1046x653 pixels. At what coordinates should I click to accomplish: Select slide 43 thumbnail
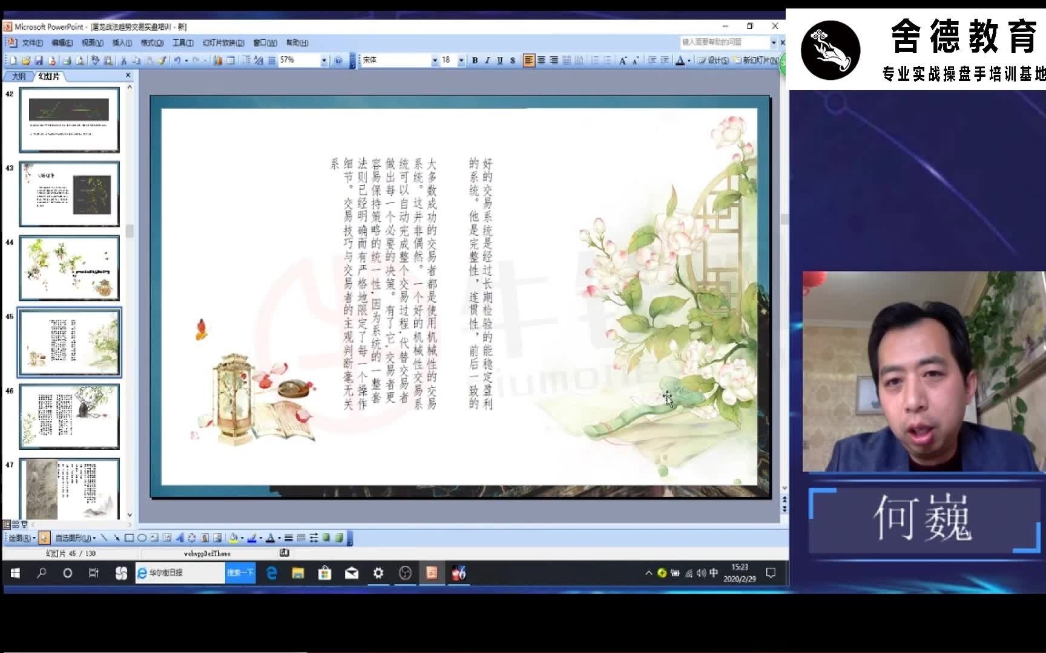tap(70, 193)
